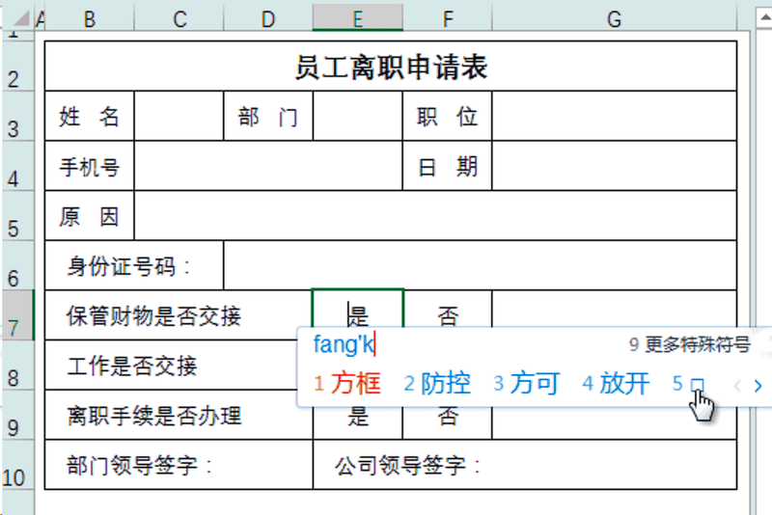This screenshot has height=515, width=772.
Task: Choose IME candidate 5 square symbol
Action: point(689,383)
